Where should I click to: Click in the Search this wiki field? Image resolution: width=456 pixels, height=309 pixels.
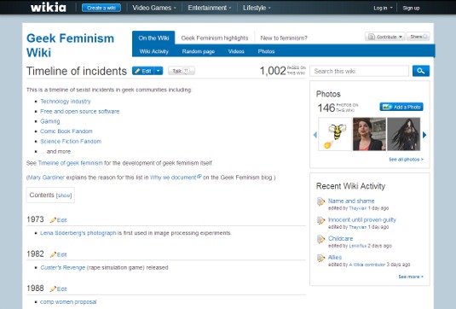point(360,71)
